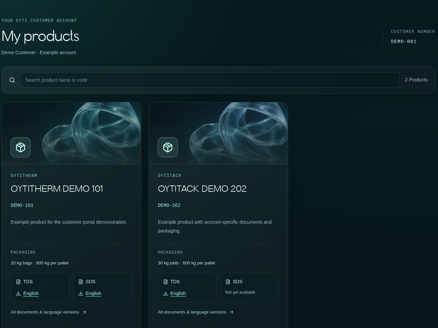Download OYTITHERM DEMO 101 TDS in English
Viewport: 438px width, 328px height.
31,293
